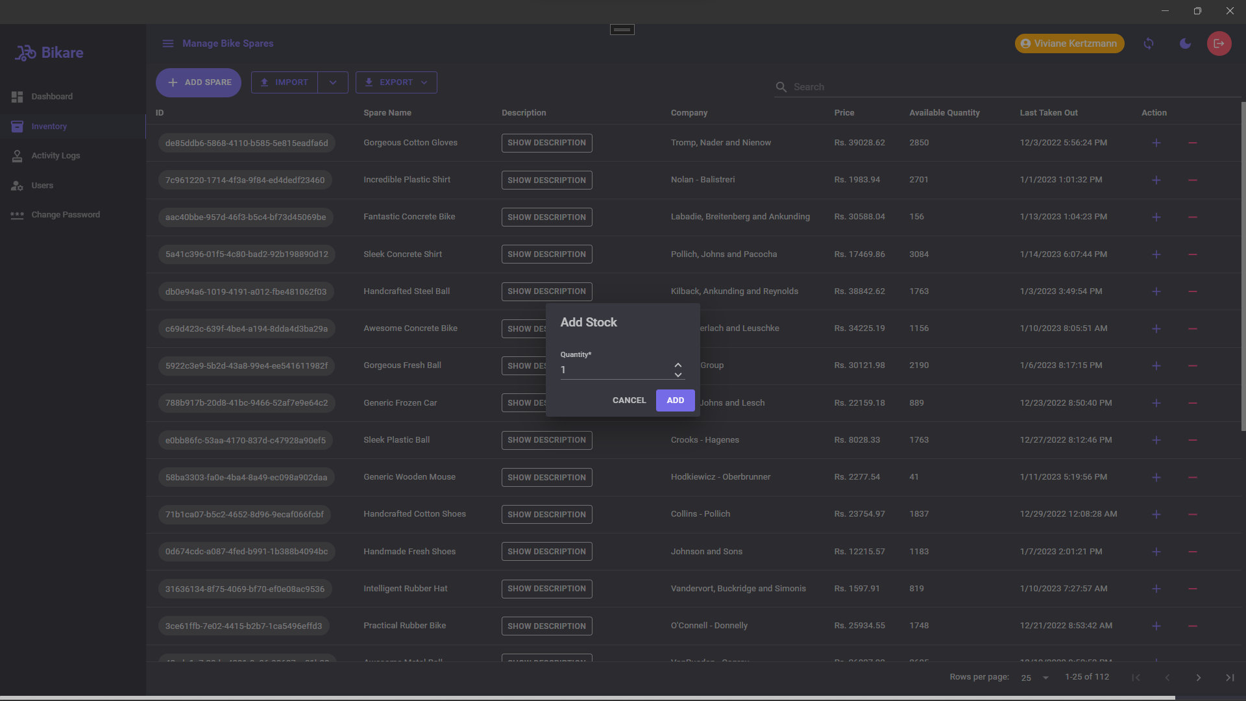Adjust Quantity stepper in Add Stock
This screenshot has width=1246, height=701.
coord(677,370)
